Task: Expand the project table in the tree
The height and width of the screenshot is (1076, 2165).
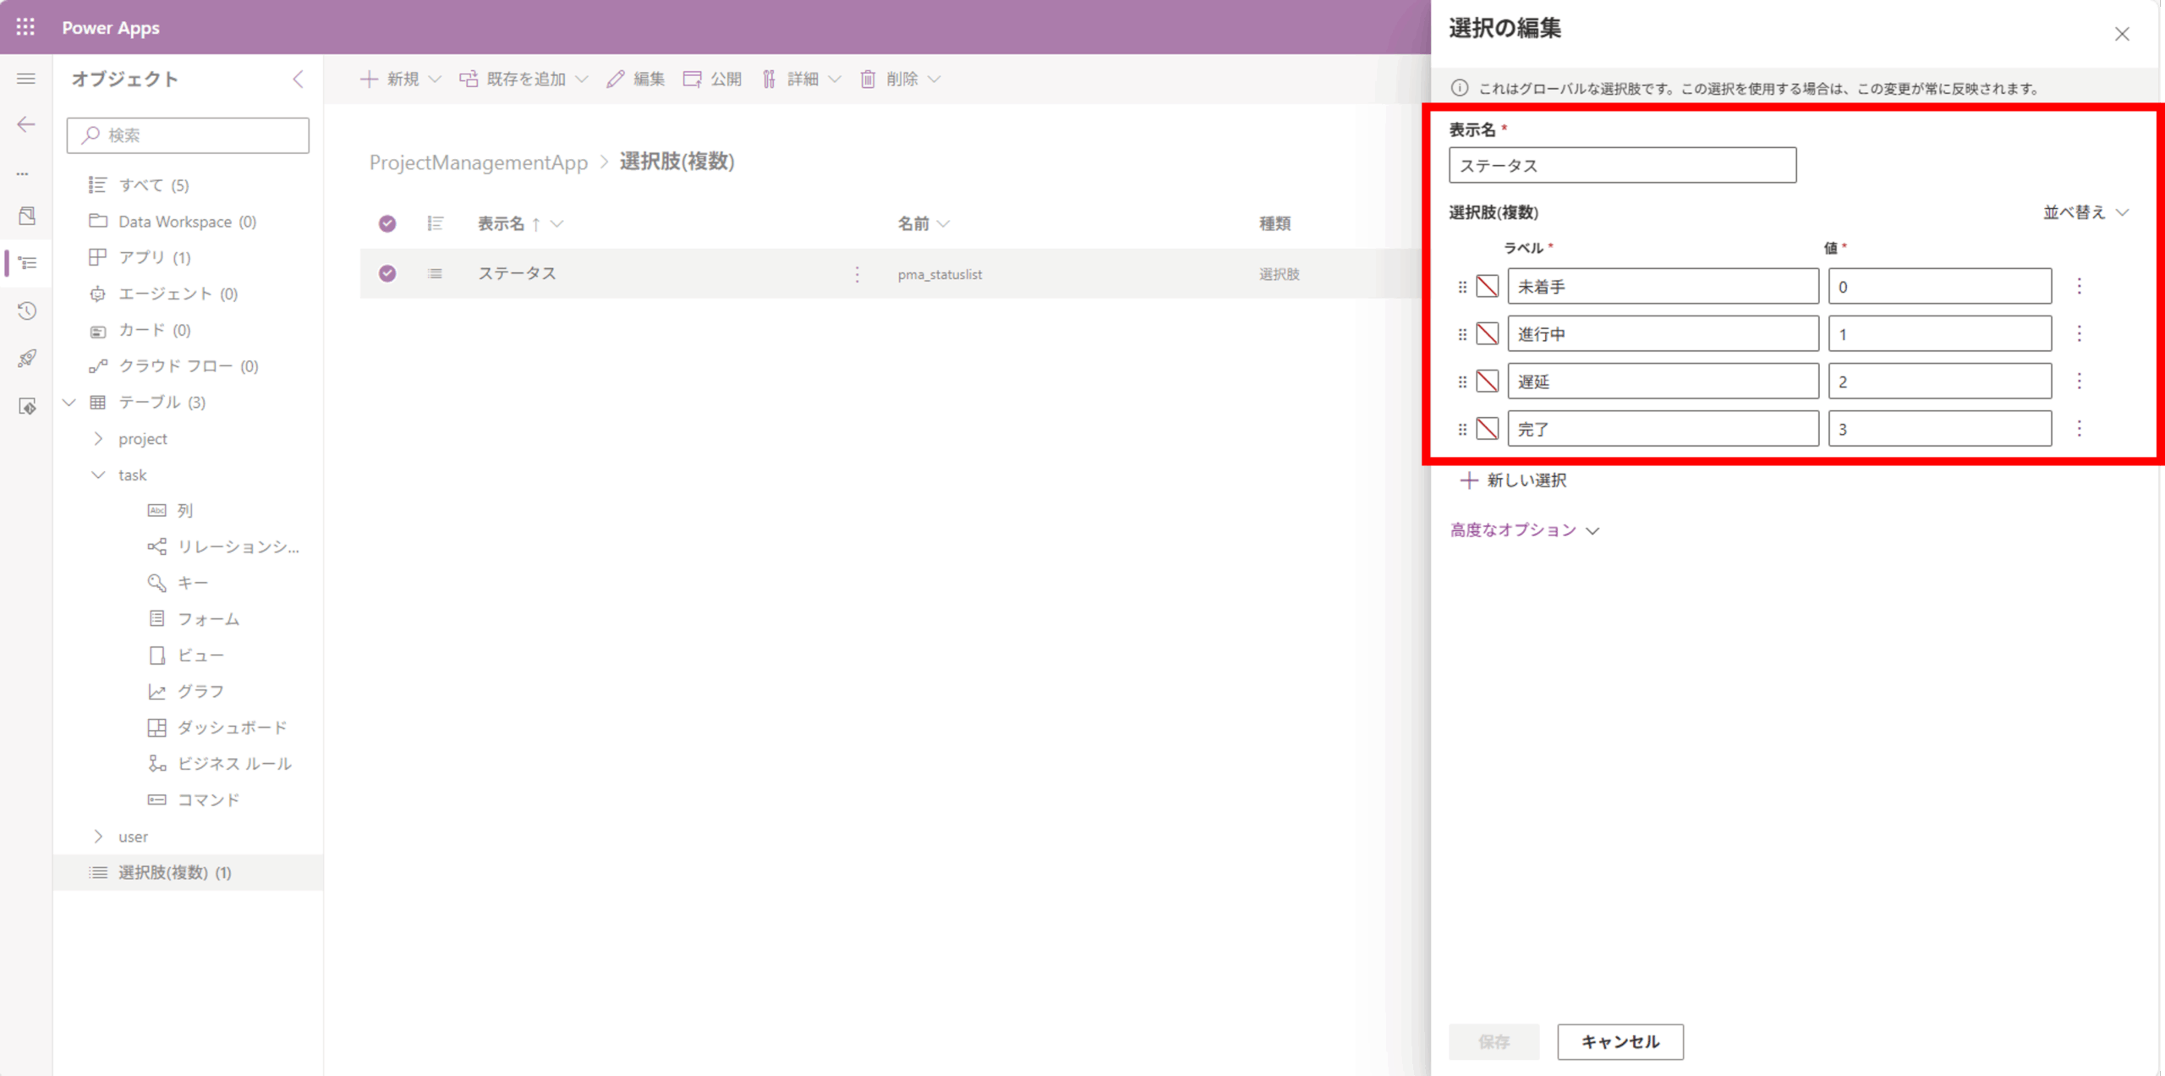Action: click(99, 438)
